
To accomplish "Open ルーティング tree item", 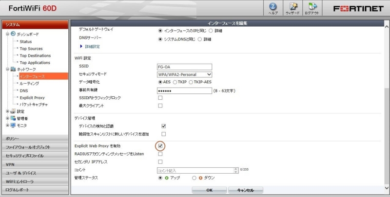I will coord(29,84).
